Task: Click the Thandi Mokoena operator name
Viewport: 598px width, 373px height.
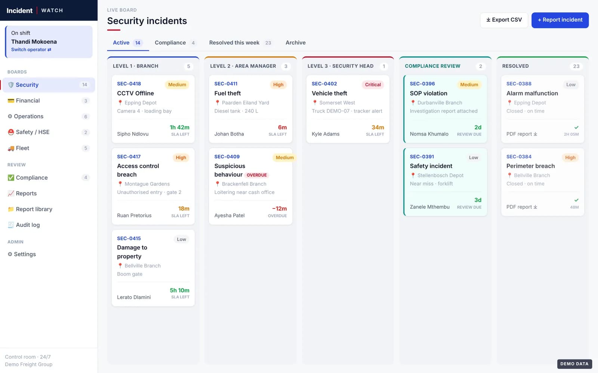Action: [34, 42]
